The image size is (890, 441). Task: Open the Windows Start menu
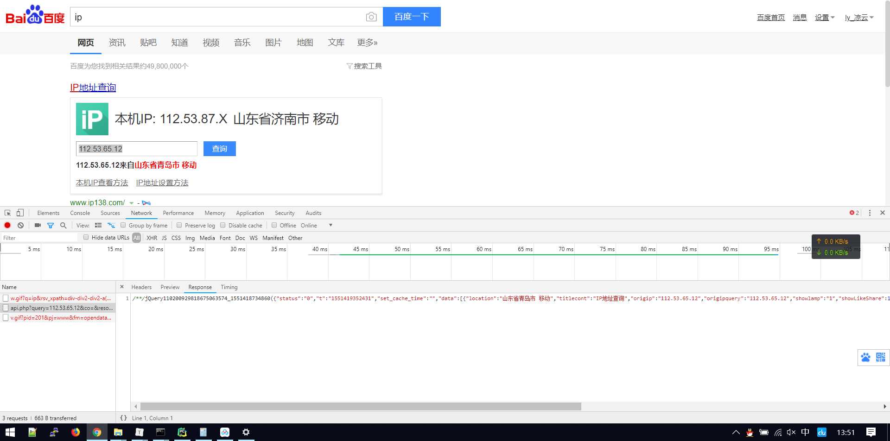10,432
